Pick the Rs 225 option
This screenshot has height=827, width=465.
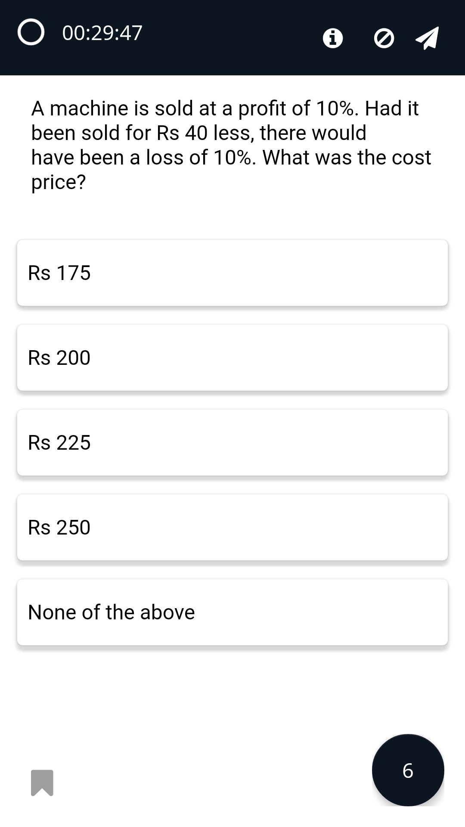click(59, 442)
